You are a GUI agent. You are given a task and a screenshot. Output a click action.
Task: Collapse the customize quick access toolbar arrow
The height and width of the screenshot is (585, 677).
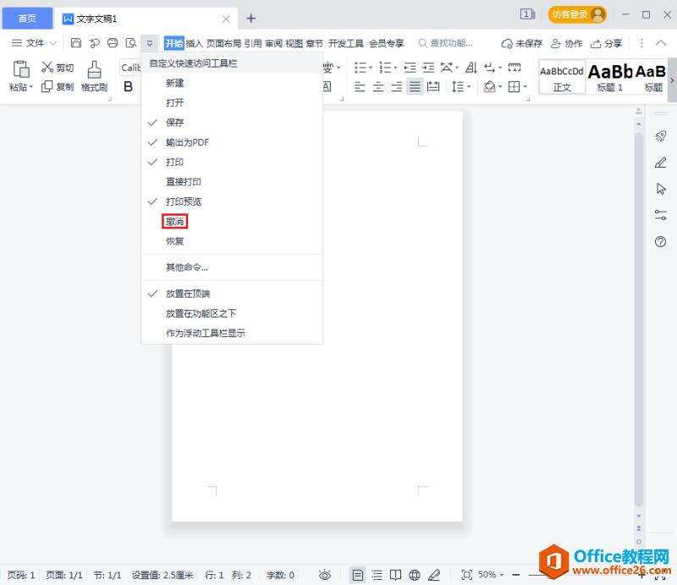(150, 43)
